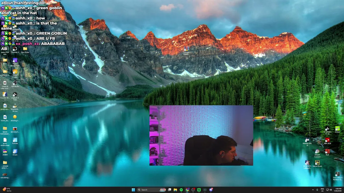344x193 pixels.
Task: Open the green Spotify icon on the taskbar
Action: 181,190
